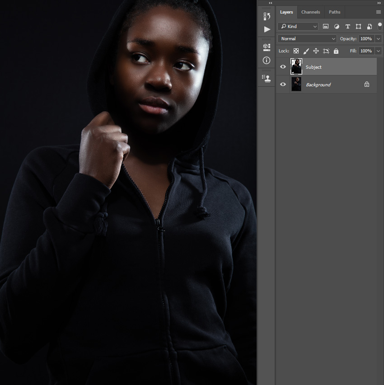
Task: Open the Layers panel menu
Action: (379, 12)
